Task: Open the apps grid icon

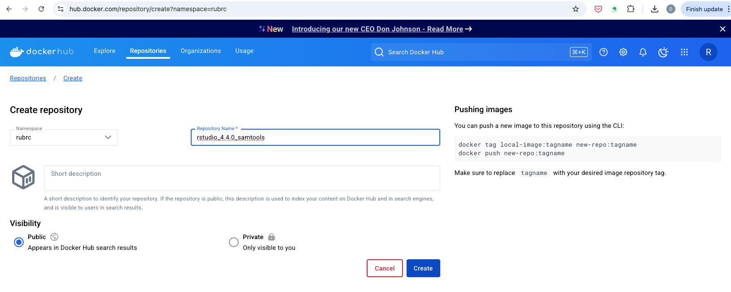Action: click(x=684, y=52)
